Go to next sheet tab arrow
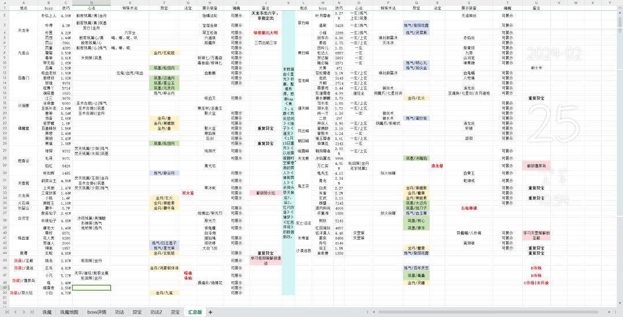This screenshot has width=623, height=317. tap(24, 312)
